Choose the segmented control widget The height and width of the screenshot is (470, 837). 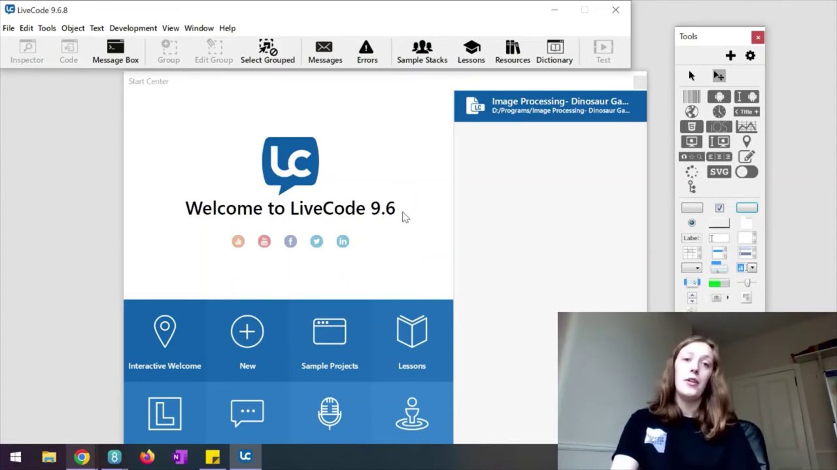click(x=719, y=157)
